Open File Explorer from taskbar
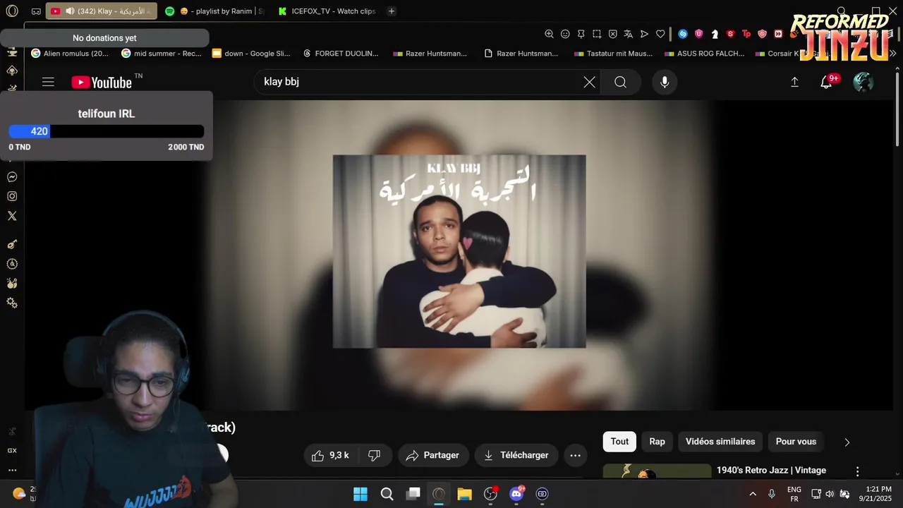 coord(464,494)
